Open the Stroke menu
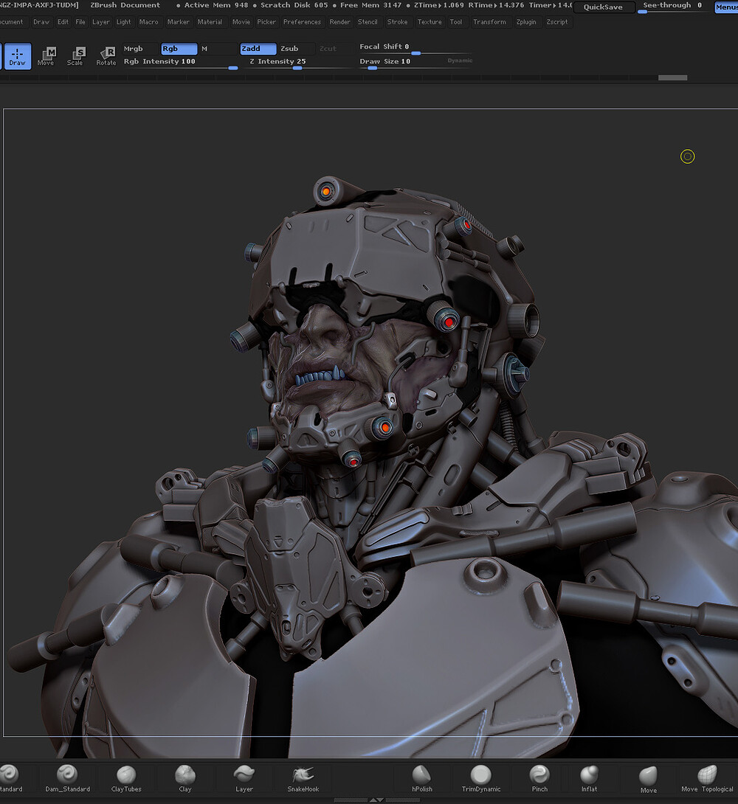 398,22
